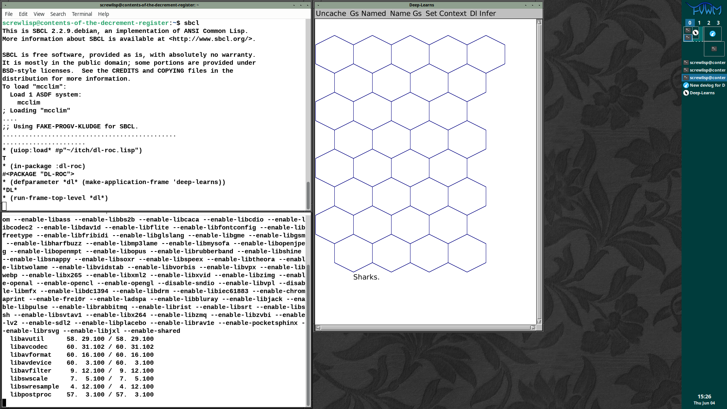Click the libavfilter line in lower terminal

[82, 371]
